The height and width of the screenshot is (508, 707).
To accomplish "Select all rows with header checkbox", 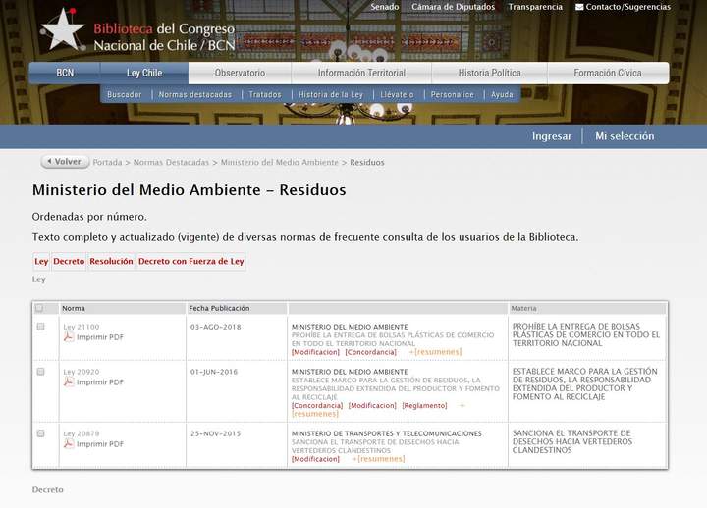I will (39, 308).
